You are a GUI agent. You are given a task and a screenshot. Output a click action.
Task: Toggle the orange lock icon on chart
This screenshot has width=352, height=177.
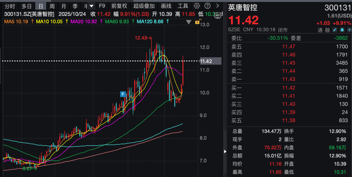coord(197,22)
